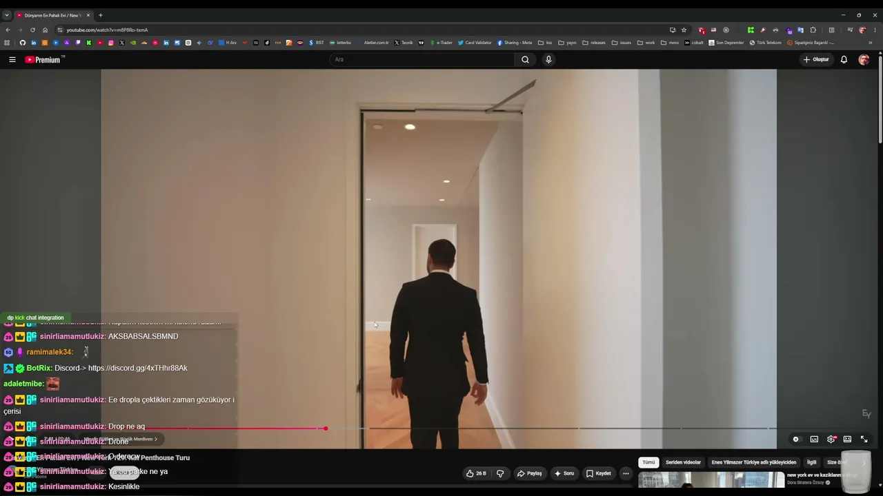This screenshot has height=496, width=883.
Task: Open Chrome apps grid shortcut
Action: point(8,43)
